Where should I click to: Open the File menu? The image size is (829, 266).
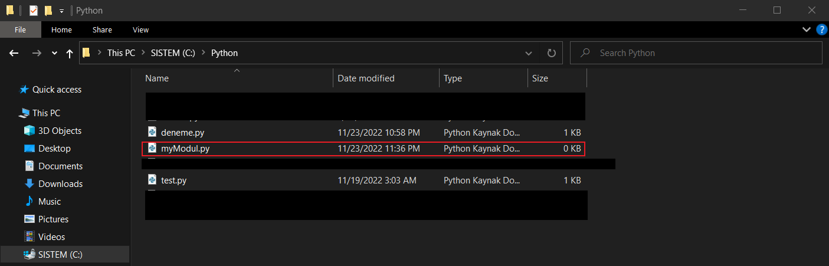(20, 29)
